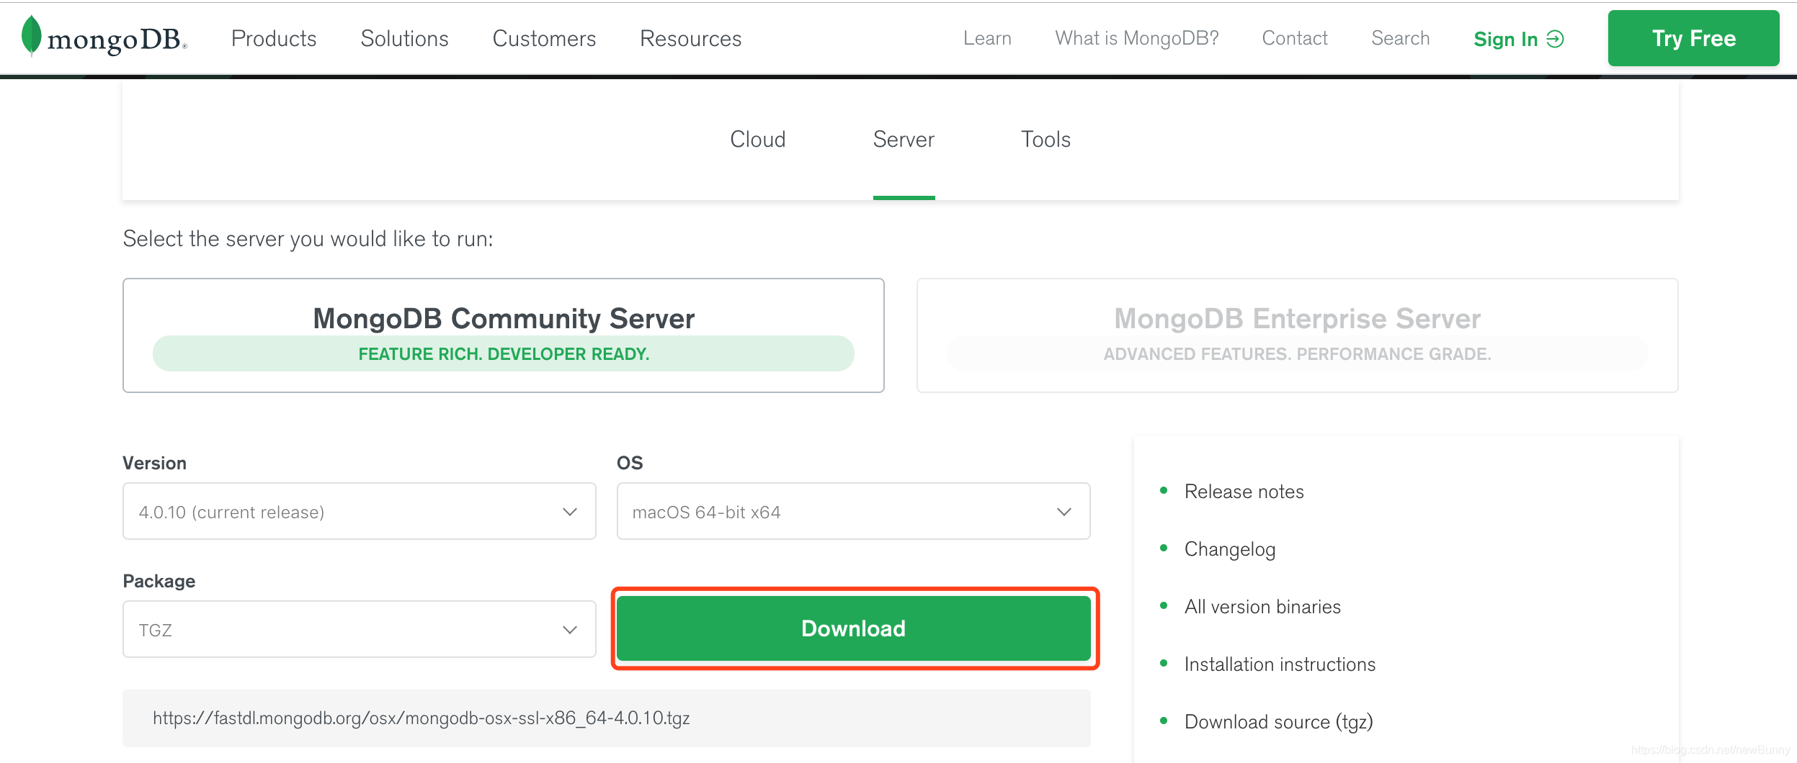Open the Package dropdown
Viewport: 1797px width, 763px height.
coord(358,628)
